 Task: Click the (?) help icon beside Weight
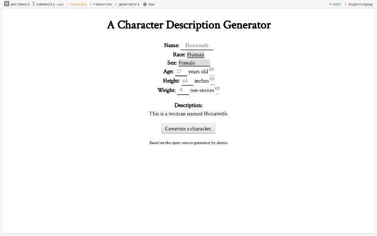217,88
